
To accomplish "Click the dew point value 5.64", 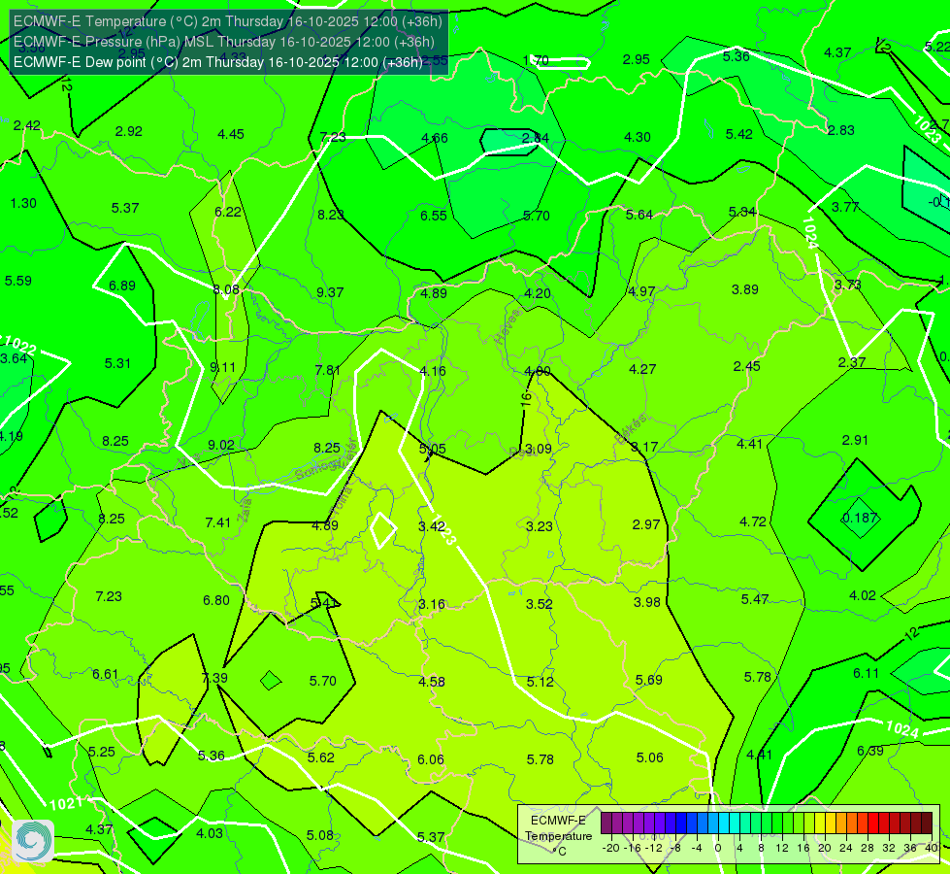I will [639, 214].
